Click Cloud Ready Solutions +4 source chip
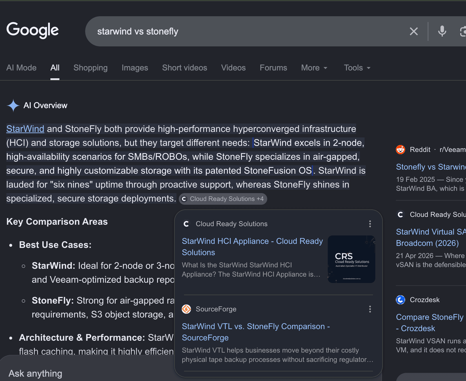Screen dimensions: 466x381 [x=223, y=199]
